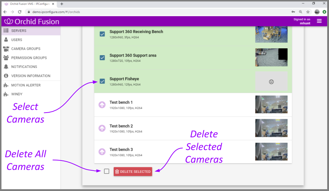Reload the page with the refresh icon

click(20, 12)
